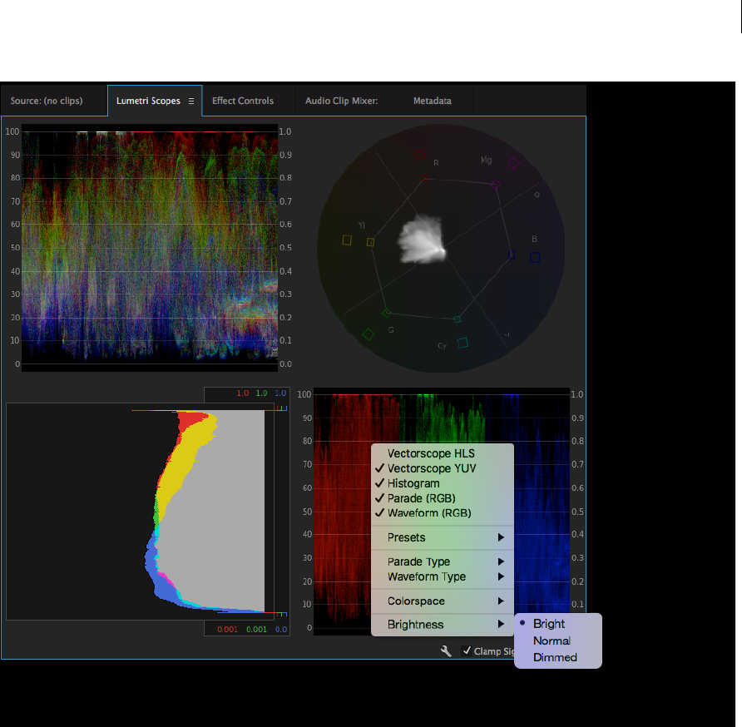Uncheck Waveform (RGB) in the menu
The image size is (742, 727).
tap(443, 512)
